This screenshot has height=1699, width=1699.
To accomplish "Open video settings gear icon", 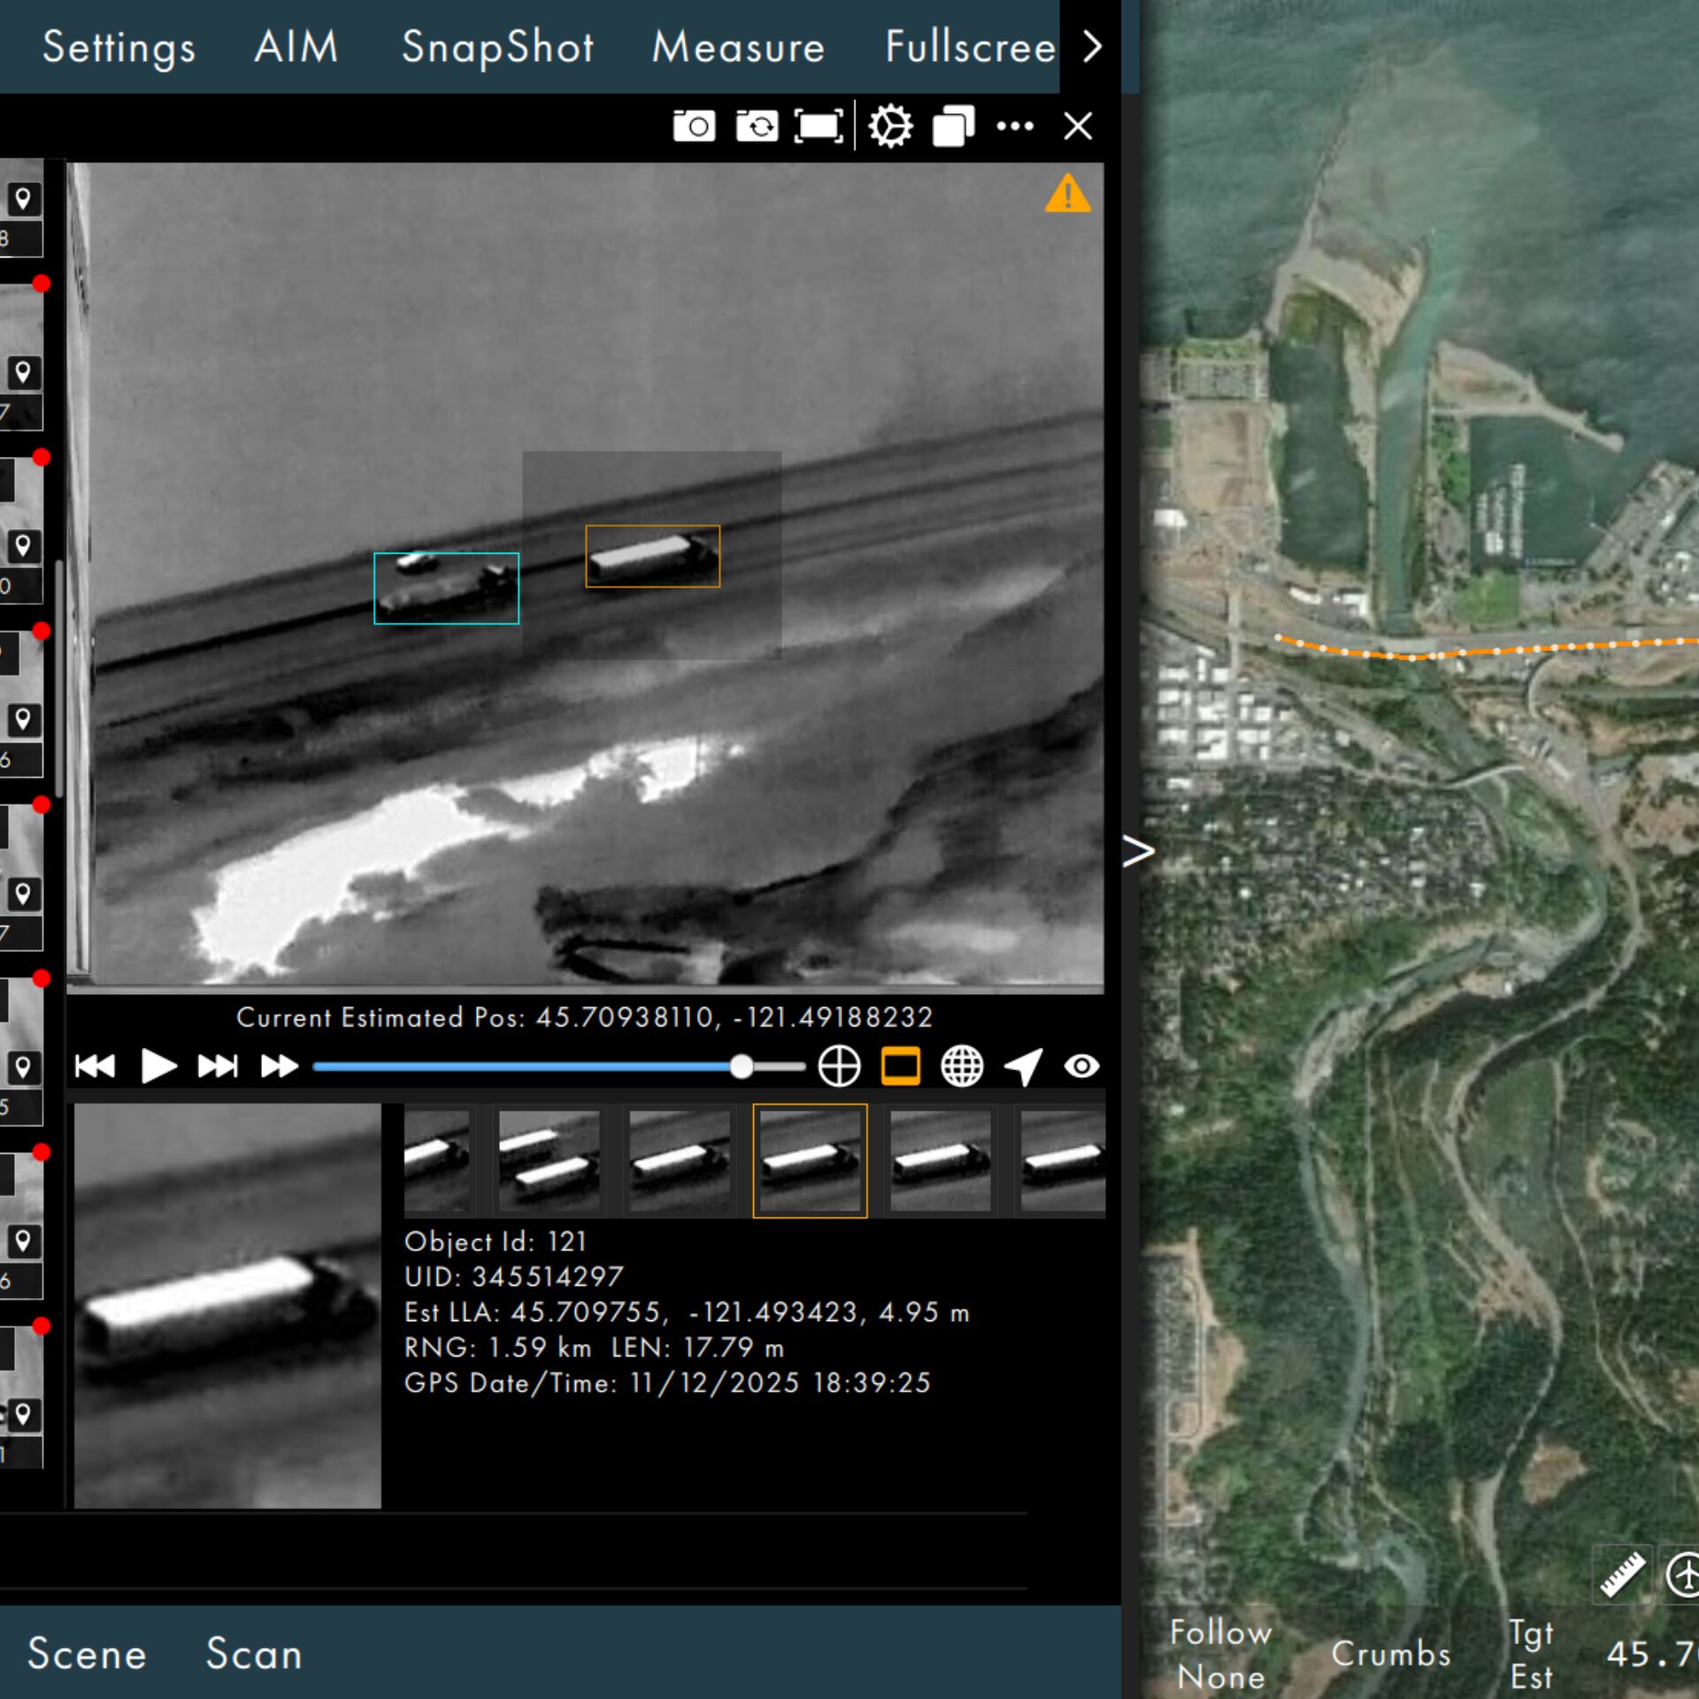I will 890,127.
